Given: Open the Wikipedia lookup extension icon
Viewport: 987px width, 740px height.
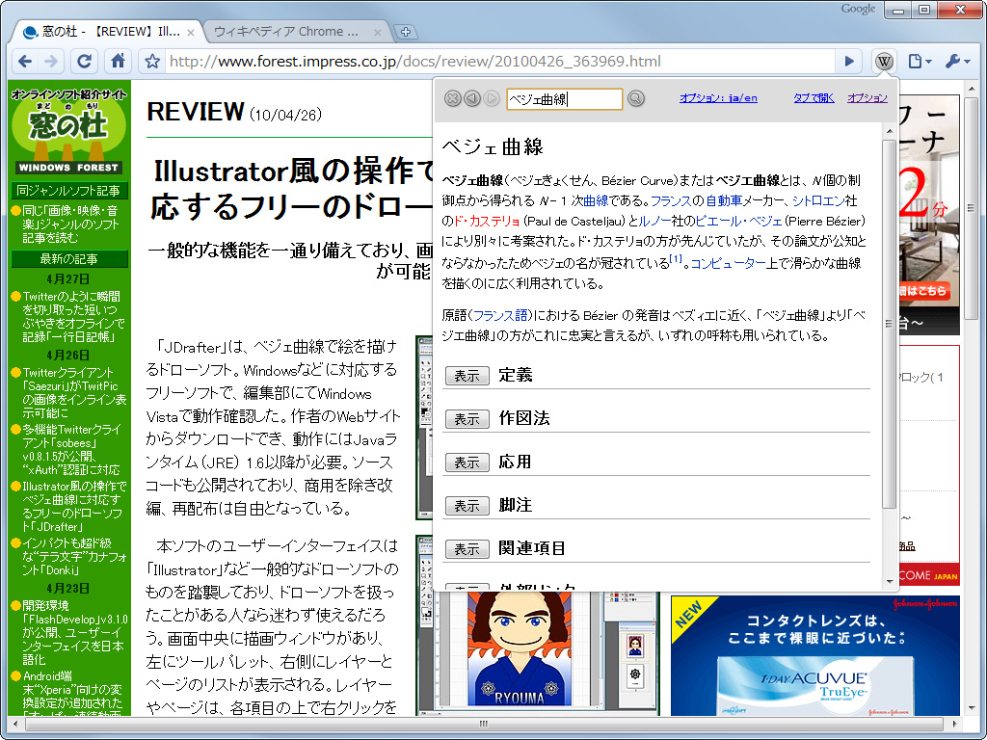Looking at the screenshot, I should click(884, 60).
